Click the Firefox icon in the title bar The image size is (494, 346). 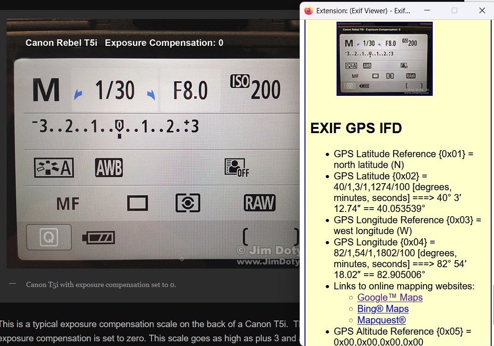309,10
